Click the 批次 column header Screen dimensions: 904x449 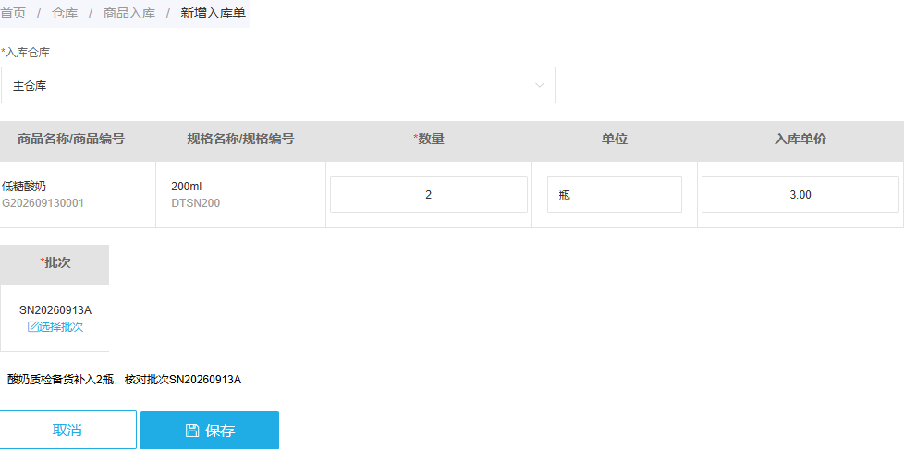pos(55,262)
